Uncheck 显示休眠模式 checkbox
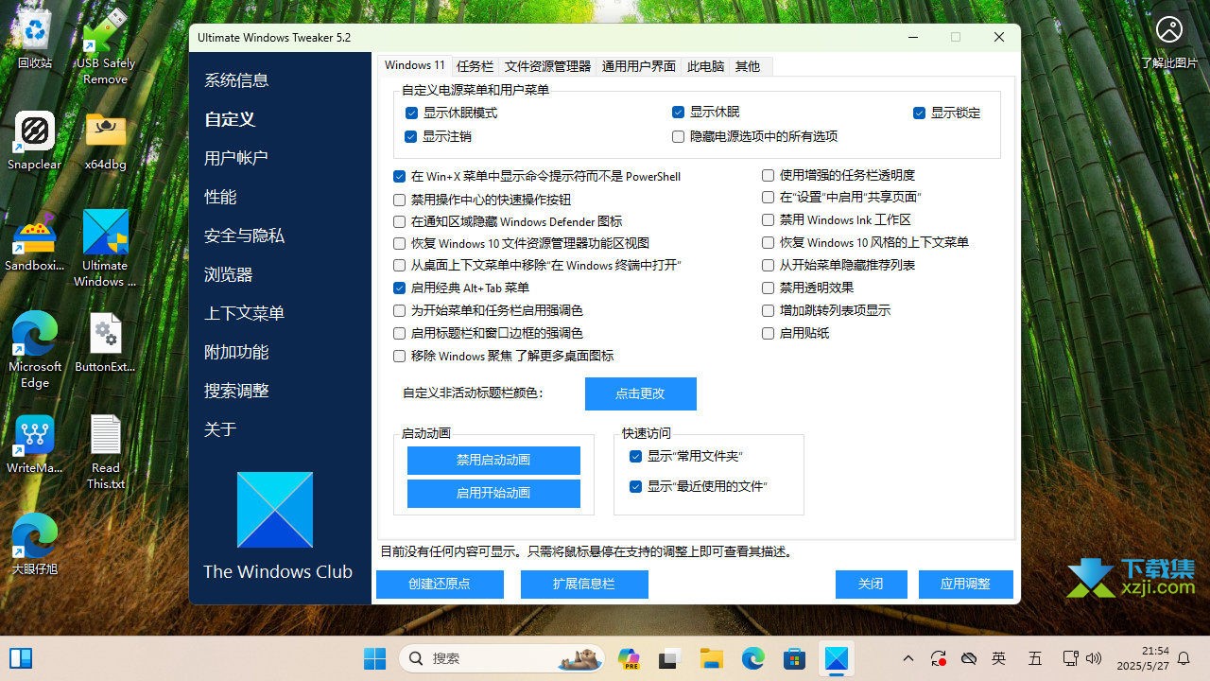 click(x=411, y=113)
